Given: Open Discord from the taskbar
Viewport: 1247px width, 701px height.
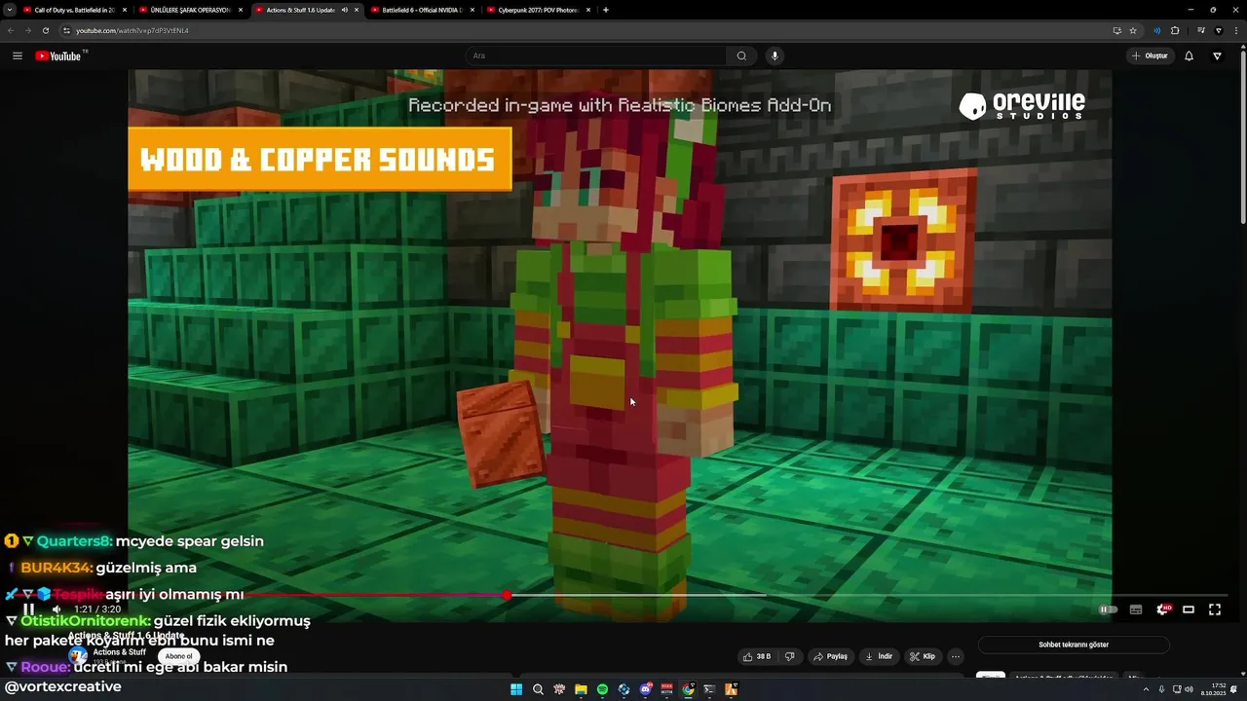Looking at the screenshot, I should (645, 689).
